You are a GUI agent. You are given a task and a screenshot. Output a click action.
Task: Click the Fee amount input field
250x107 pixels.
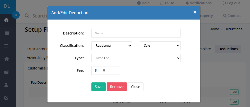tap(110, 70)
